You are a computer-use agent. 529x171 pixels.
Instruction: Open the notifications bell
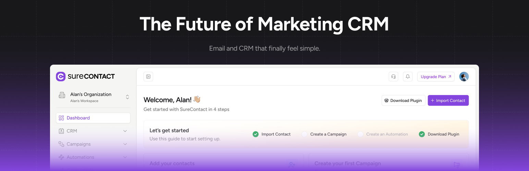pos(408,77)
